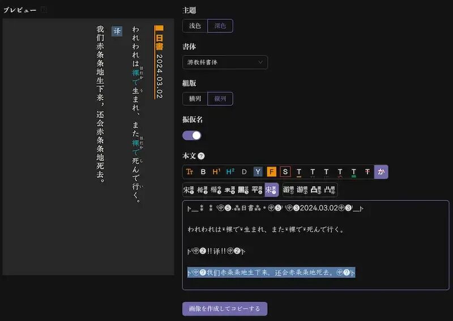
Task: Apply the B bold format
Action: (203, 172)
